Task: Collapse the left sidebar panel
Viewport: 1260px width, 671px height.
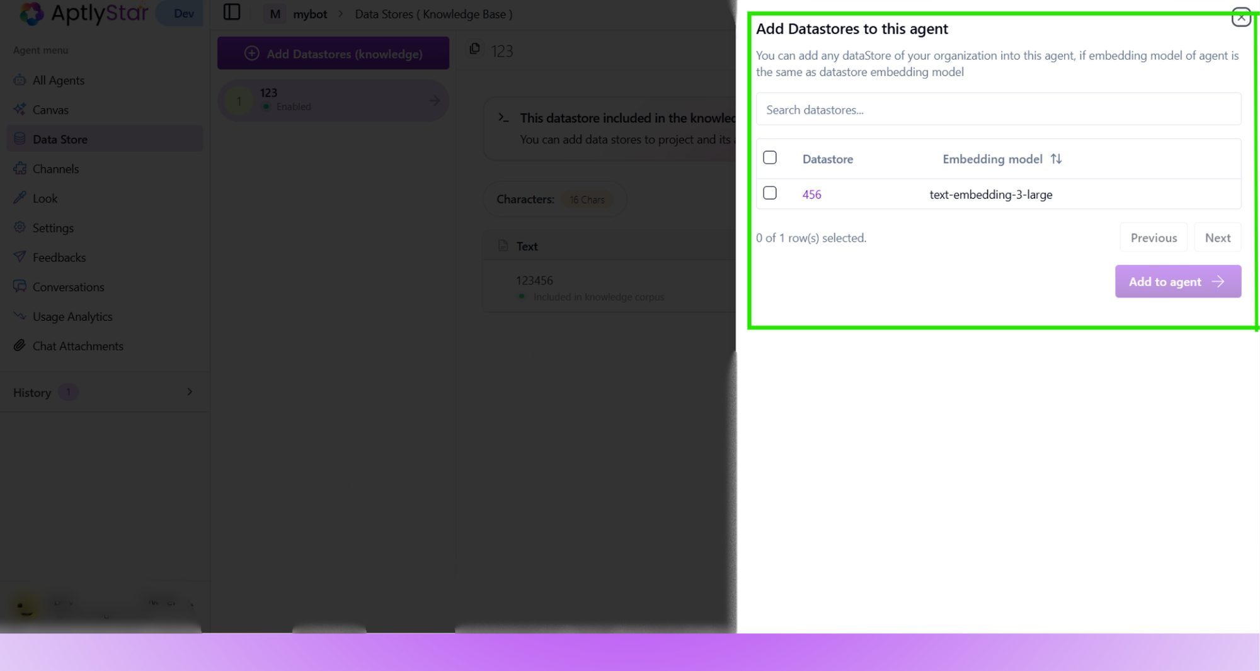Action: click(232, 12)
